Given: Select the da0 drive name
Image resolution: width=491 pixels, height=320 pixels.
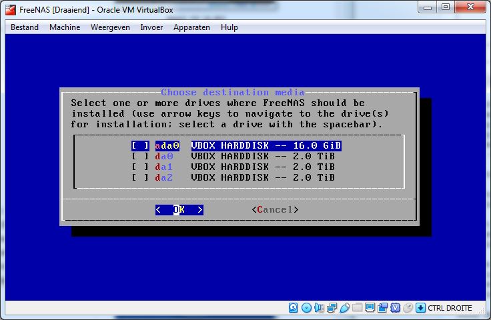Looking at the screenshot, I should pos(163,156).
